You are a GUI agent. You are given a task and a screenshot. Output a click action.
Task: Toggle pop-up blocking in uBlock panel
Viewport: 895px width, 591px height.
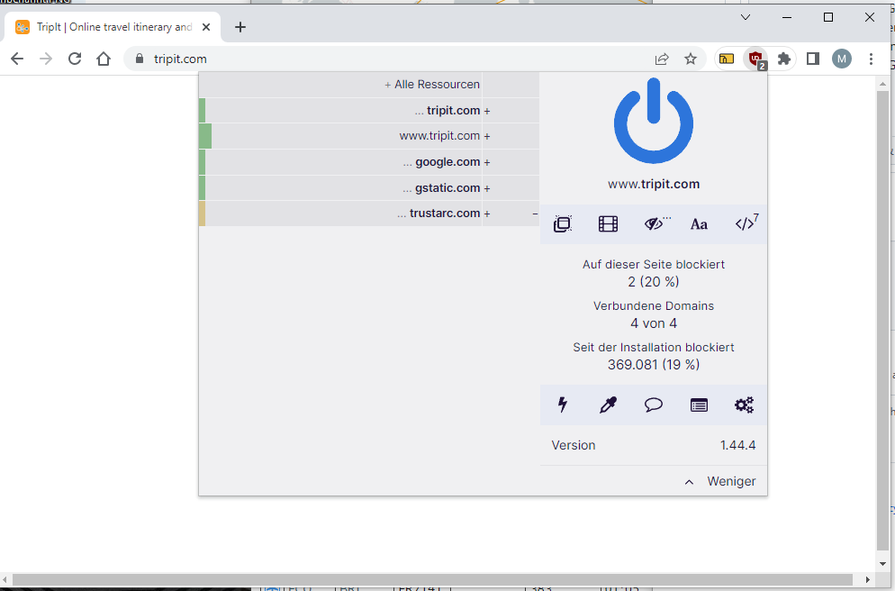tap(562, 223)
